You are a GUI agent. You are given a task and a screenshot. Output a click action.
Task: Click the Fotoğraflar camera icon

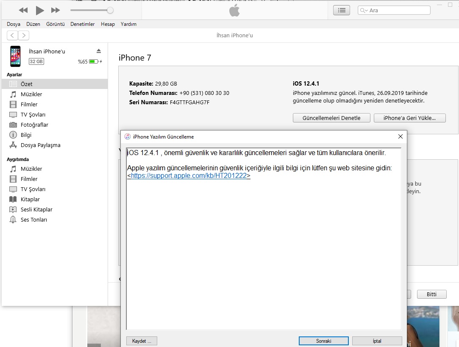coord(13,125)
